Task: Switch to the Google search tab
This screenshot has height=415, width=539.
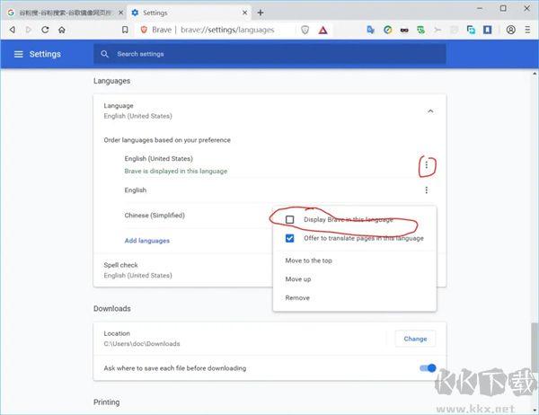Action: [x=65, y=13]
